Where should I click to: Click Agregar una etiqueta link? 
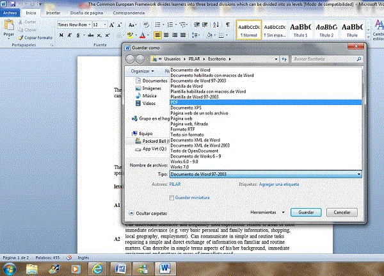click(279, 184)
